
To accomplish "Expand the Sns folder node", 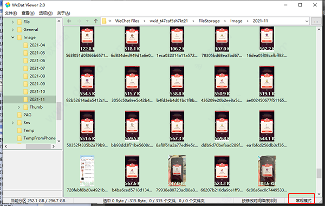I will coord(12,123).
